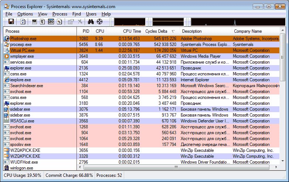Screen dimensions: 289x182
Task: Click the SearchIndexer.exe process icon
Action: point(7,86)
